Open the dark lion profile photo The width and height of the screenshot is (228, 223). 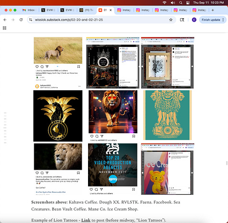[x=58, y=156]
